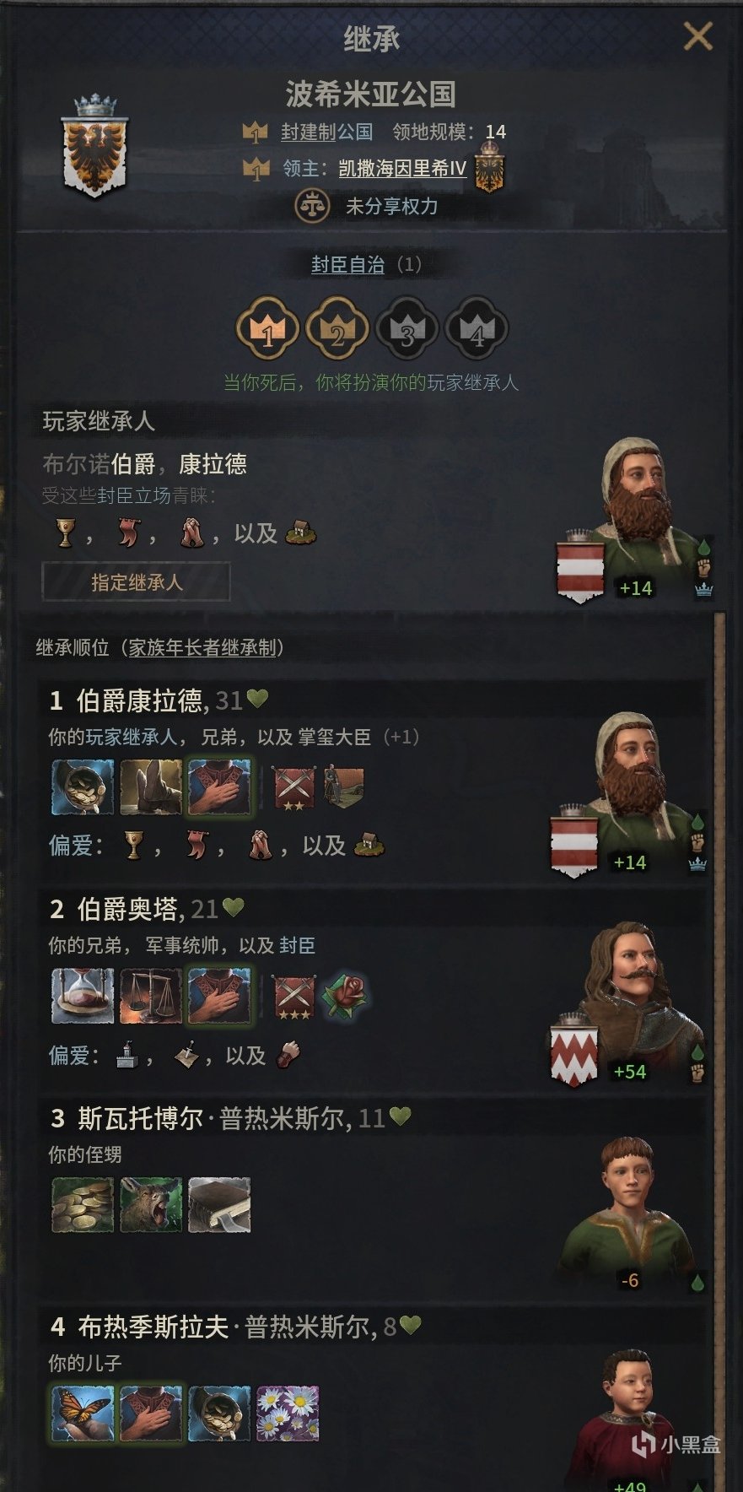Click the rose icon on Otto's row
Screen dimensions: 743x1492
click(x=344, y=997)
